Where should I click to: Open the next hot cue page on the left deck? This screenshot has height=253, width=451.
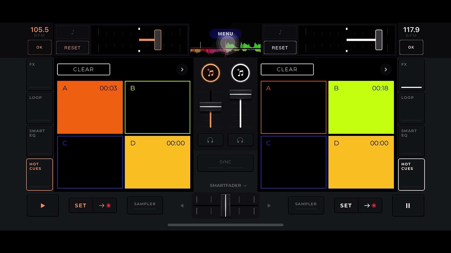coord(182,70)
